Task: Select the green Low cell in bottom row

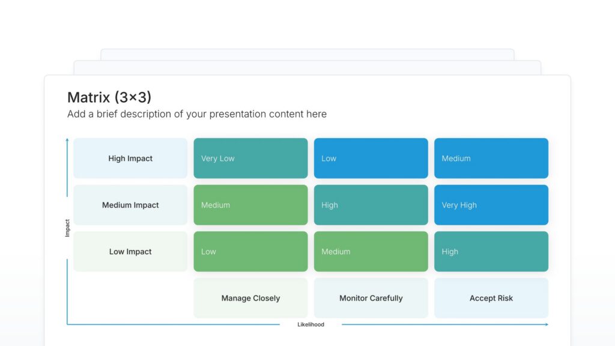Action: [250, 252]
